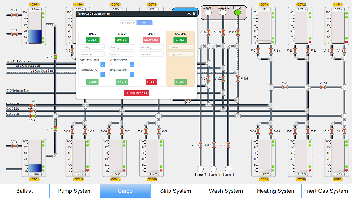The height and width of the screenshot is (198, 352).
Task: Click the bottom Line 2 manifold circle
Action: pos(214,169)
